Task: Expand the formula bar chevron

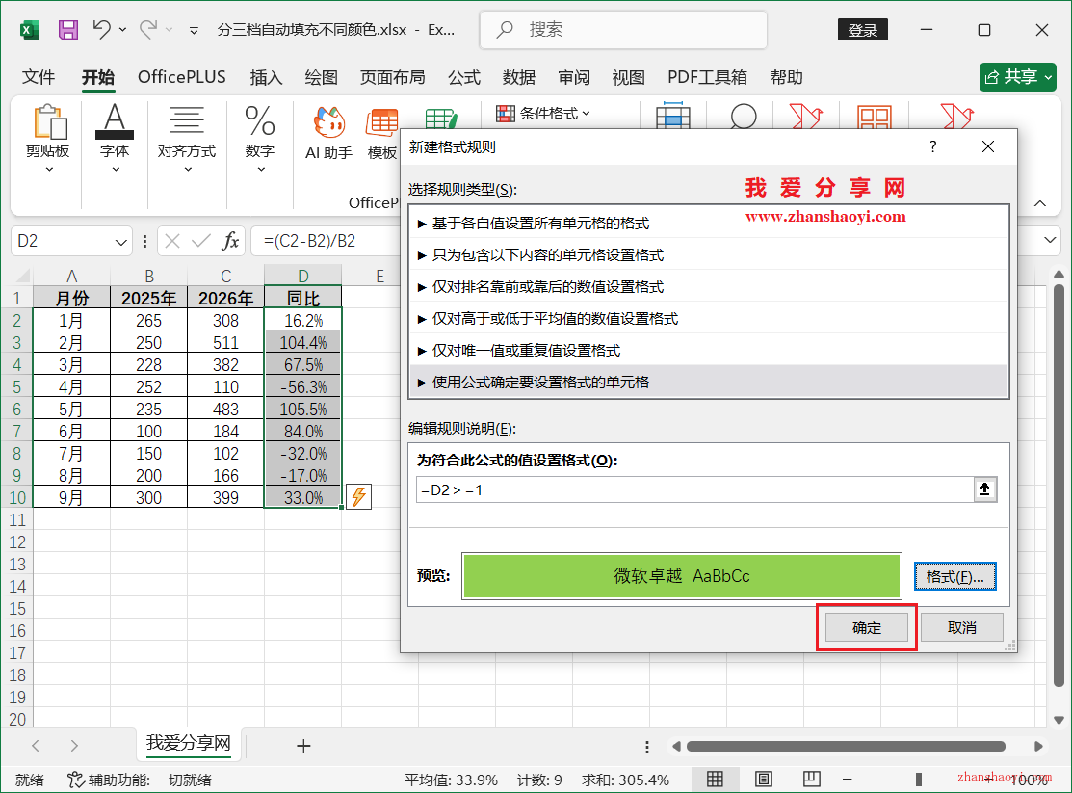Action: point(1050,240)
